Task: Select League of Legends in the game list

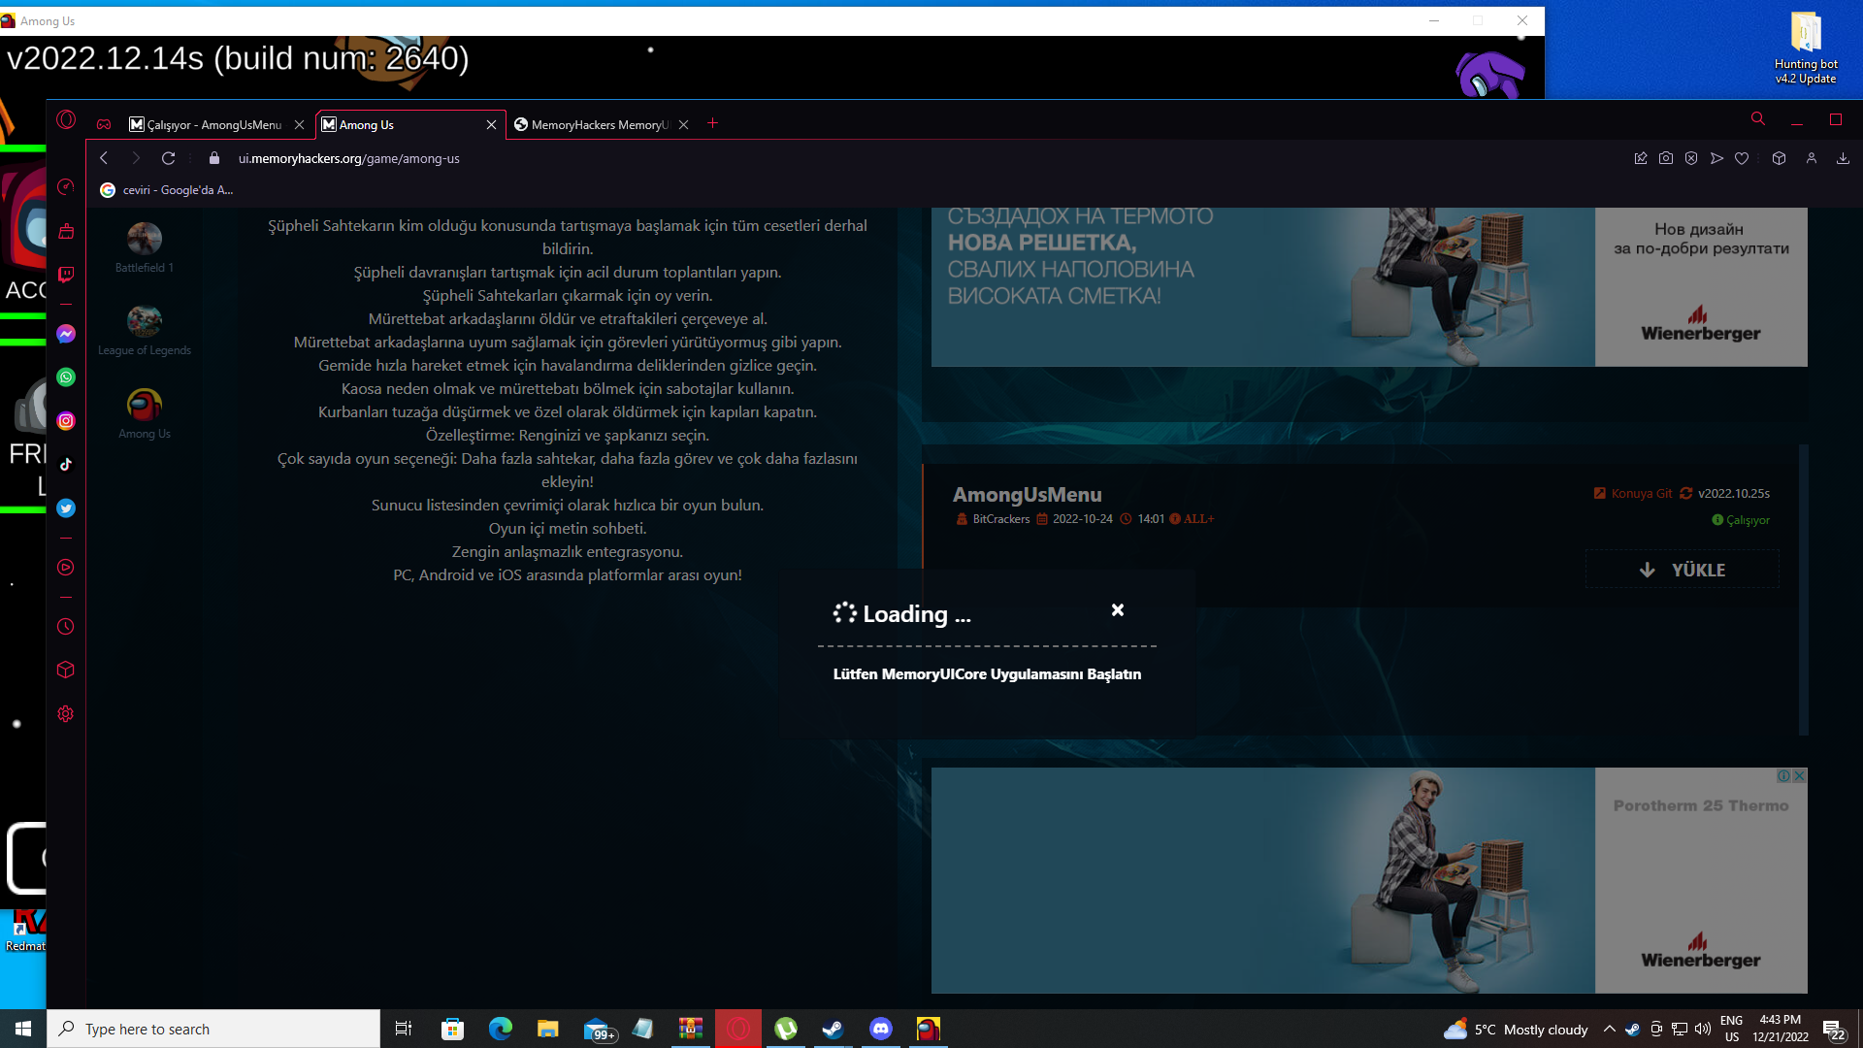Action: tap(145, 331)
